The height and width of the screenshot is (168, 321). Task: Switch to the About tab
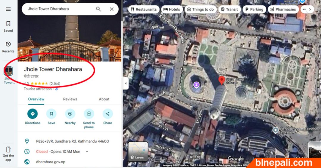pyautogui.click(x=104, y=99)
